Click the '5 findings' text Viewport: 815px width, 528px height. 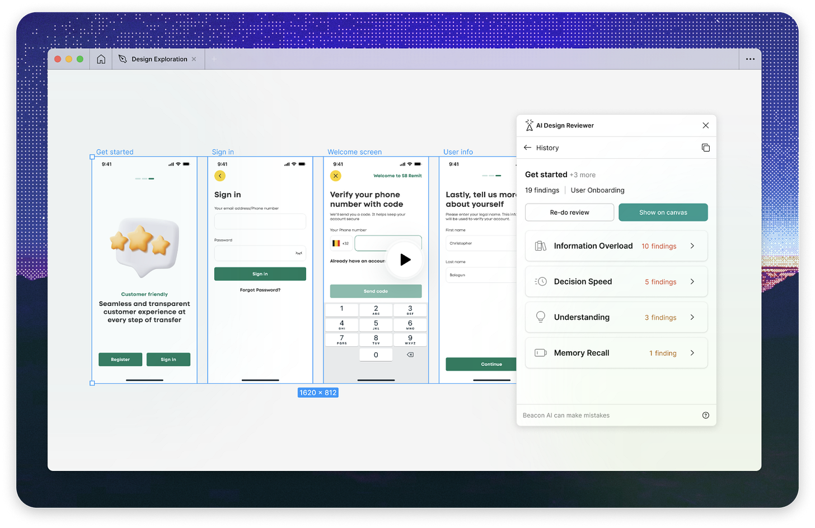click(661, 282)
